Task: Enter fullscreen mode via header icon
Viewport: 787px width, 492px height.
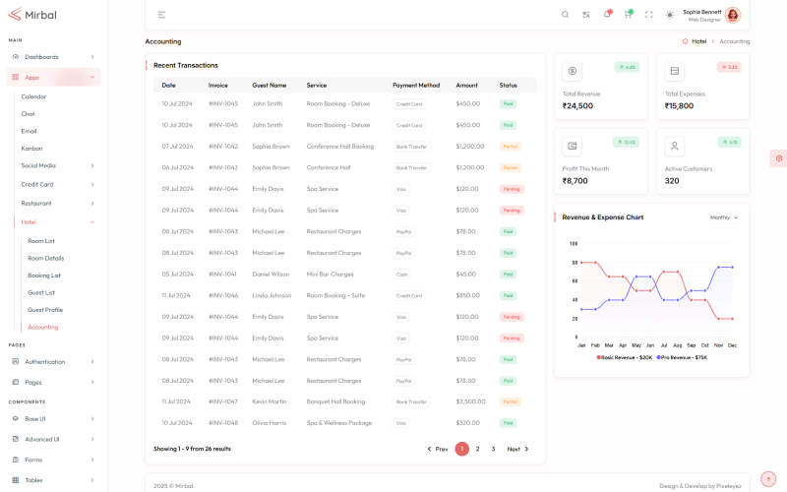Action: tap(648, 15)
